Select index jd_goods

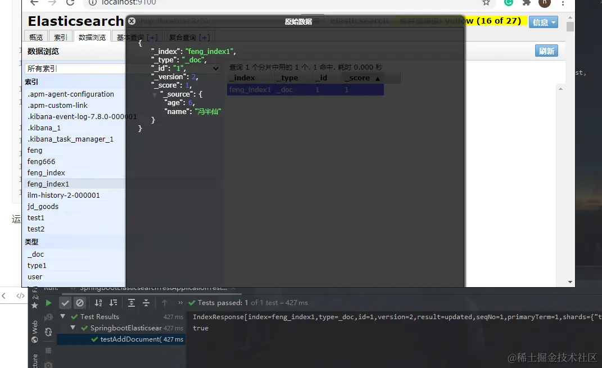43,206
